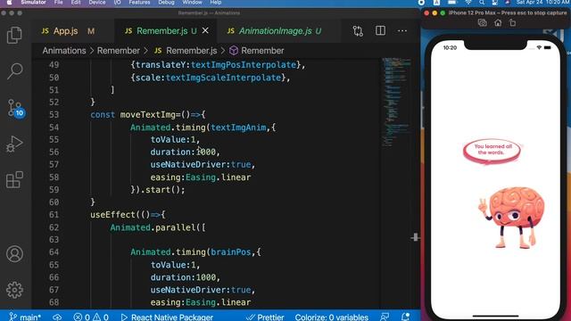The image size is (571, 321).
Task: Click the Open Changes compare icon
Action: point(358,31)
